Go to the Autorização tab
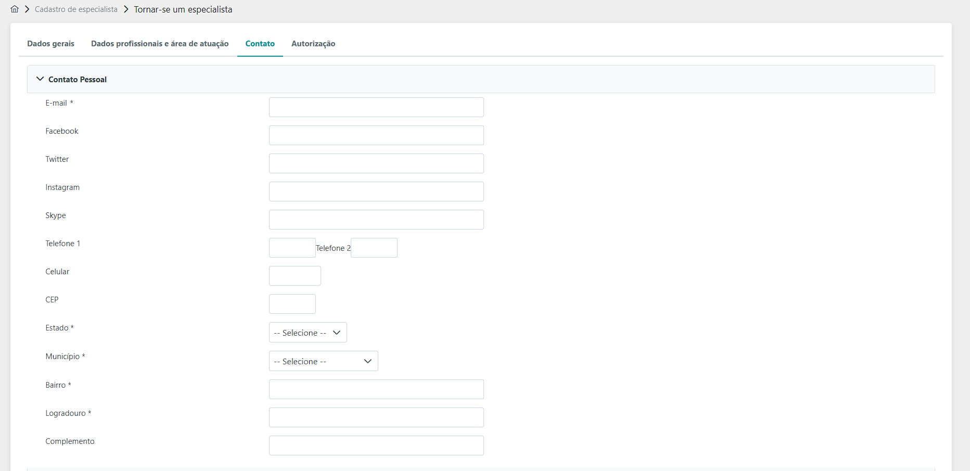Viewport: 970px width, 471px height. tap(313, 44)
